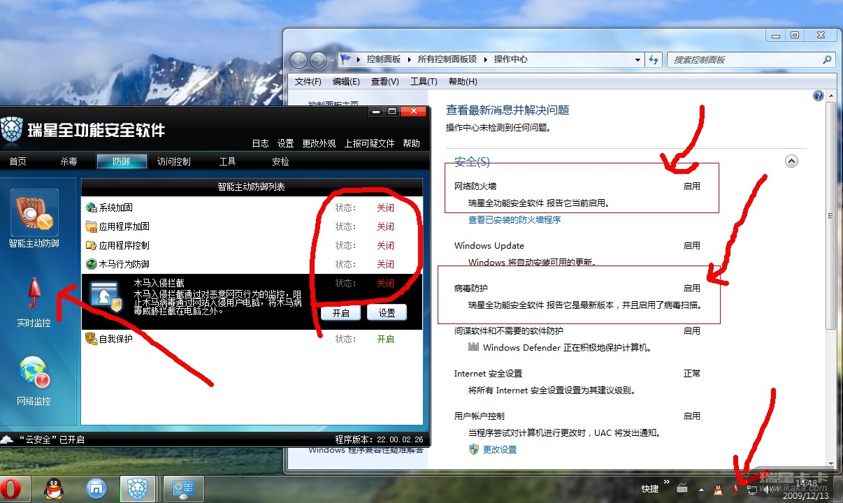
Task: Click 开启 button for 木马入侵拦截
Action: [x=341, y=313]
